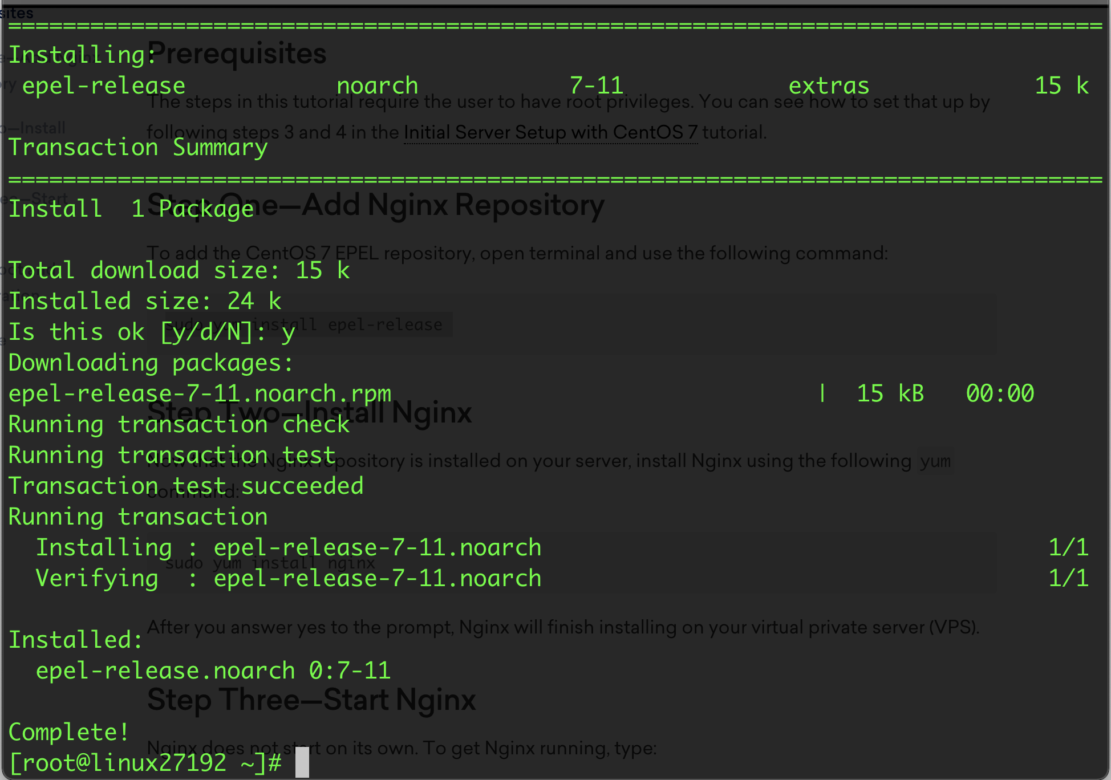This screenshot has height=780, width=1111.
Task: Click the 'Downloading packages:' line
Action: (x=151, y=363)
